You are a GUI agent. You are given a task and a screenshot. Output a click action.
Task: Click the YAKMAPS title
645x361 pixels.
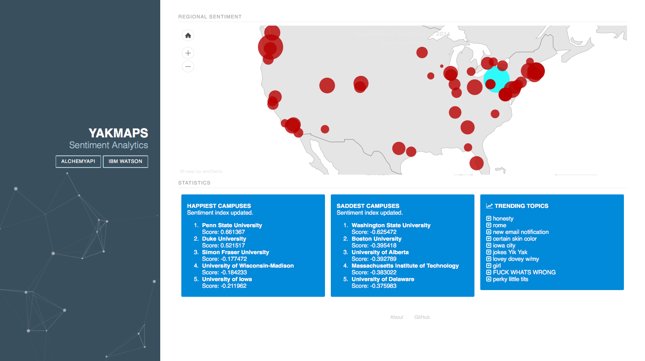[118, 133]
